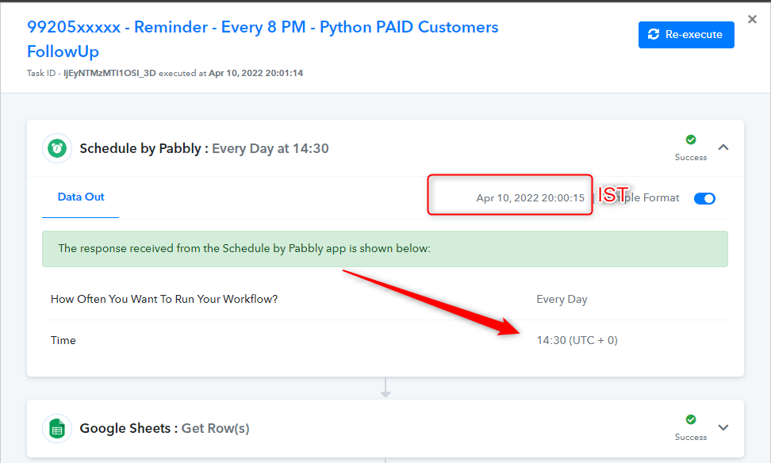Close the task history dialog
Screen dimensions: 771x463
pos(752,19)
